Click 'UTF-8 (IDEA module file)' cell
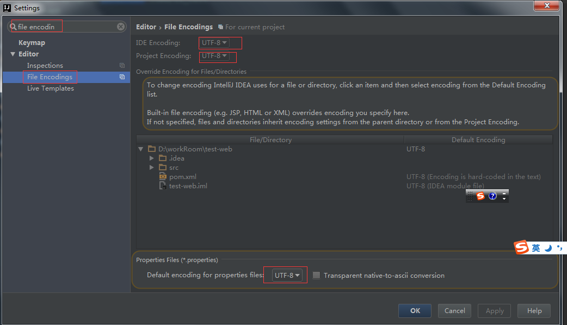This screenshot has height=325, width=567. click(x=445, y=186)
